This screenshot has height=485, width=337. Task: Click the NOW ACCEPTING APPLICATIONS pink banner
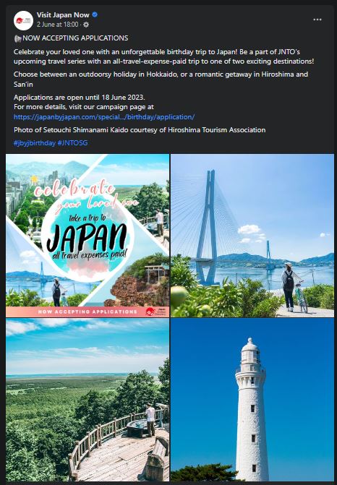tap(88, 312)
